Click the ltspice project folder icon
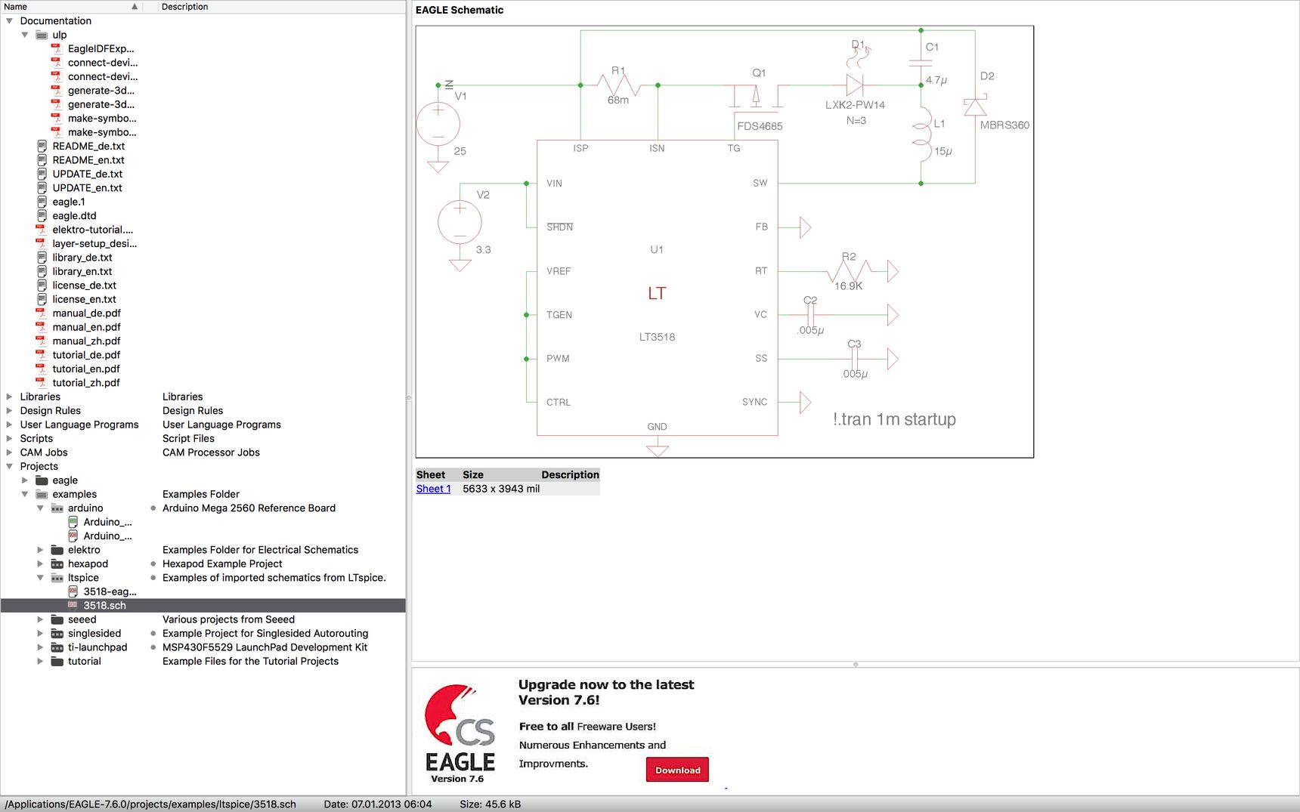This screenshot has height=812, width=1300. [x=57, y=578]
